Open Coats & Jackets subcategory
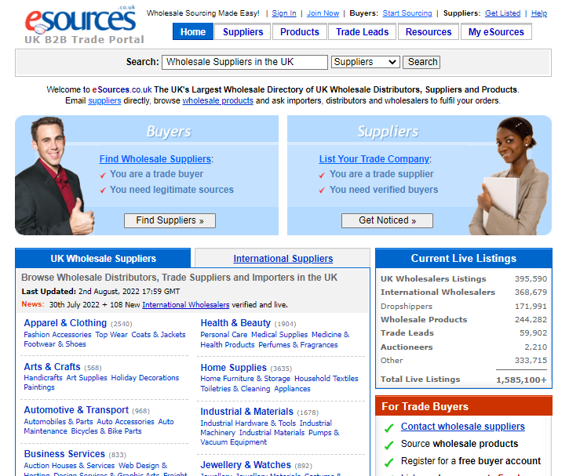Screen dimensions: 569x476 coord(159,335)
